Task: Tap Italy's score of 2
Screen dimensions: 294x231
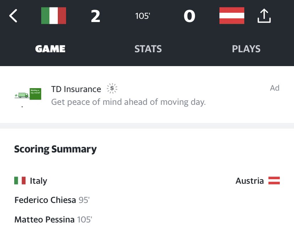Action: point(95,16)
